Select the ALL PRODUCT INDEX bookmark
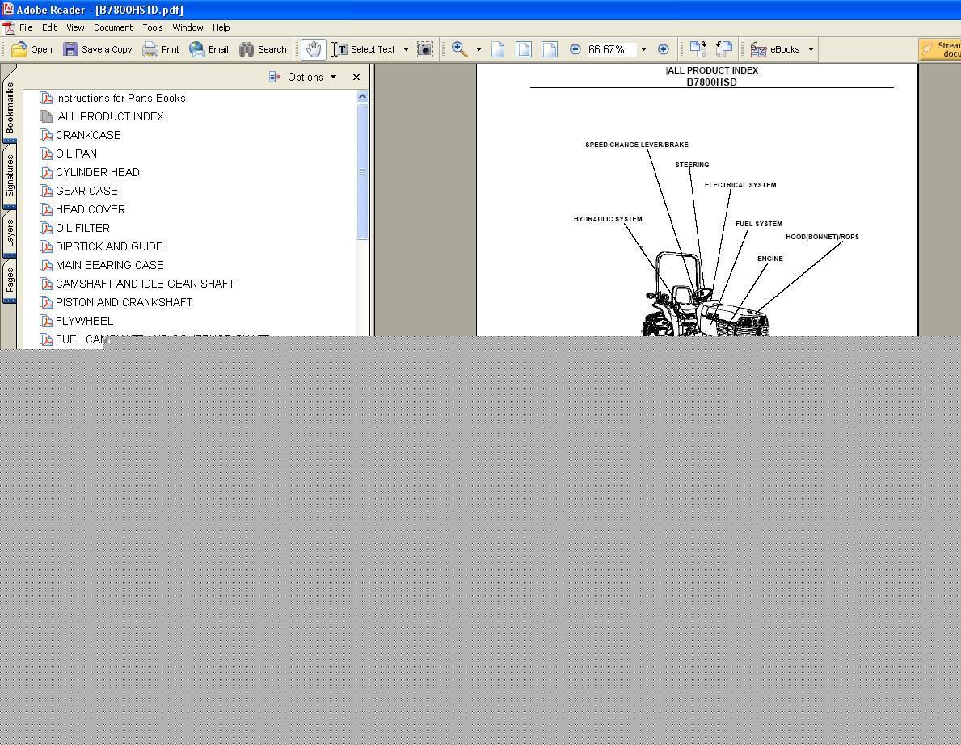Viewport: 961px width, 745px height. pyautogui.click(x=110, y=116)
